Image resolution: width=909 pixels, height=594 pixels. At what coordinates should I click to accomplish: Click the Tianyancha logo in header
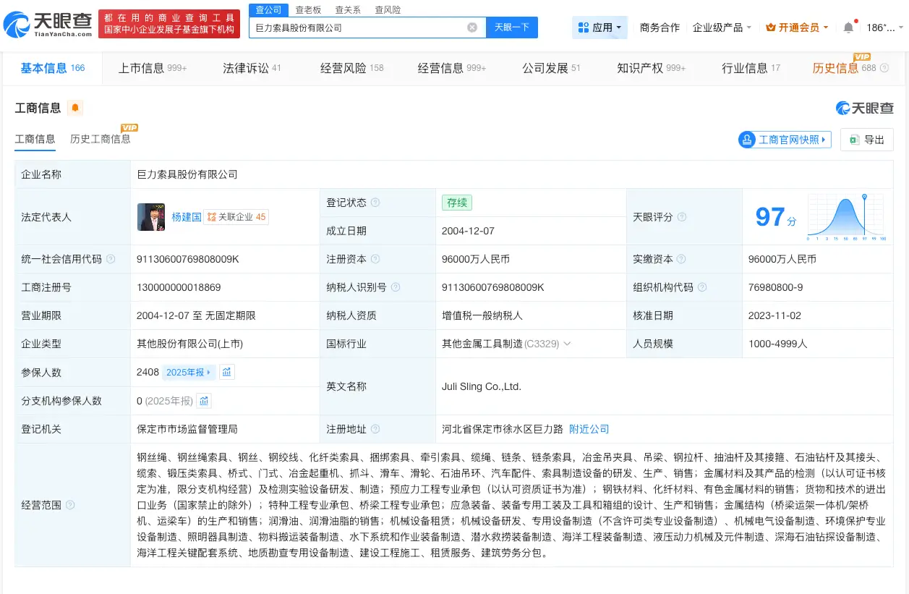coord(48,25)
